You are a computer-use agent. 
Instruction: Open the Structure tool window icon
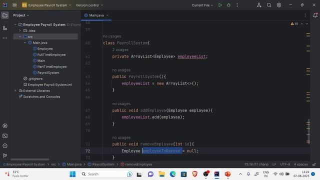point(5,28)
